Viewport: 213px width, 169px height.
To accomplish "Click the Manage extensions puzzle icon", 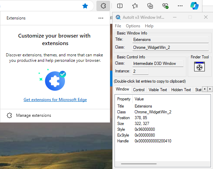I will [9, 115].
